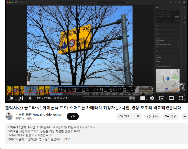Image resolution: width=188 pixels, height=149 pixels.
Task: Open more actions three-dot menu
Action: [x=184, y=116]
